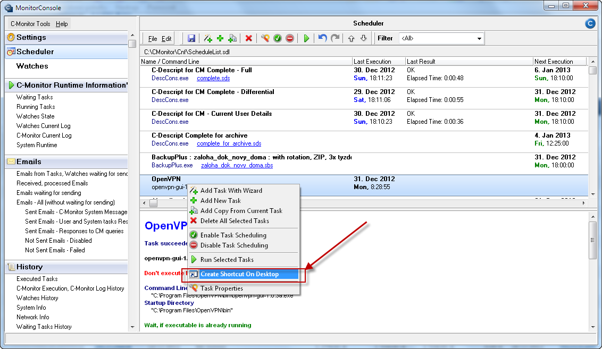
Task: Click the blue undo arrow in toolbar
Action: [x=322, y=38]
